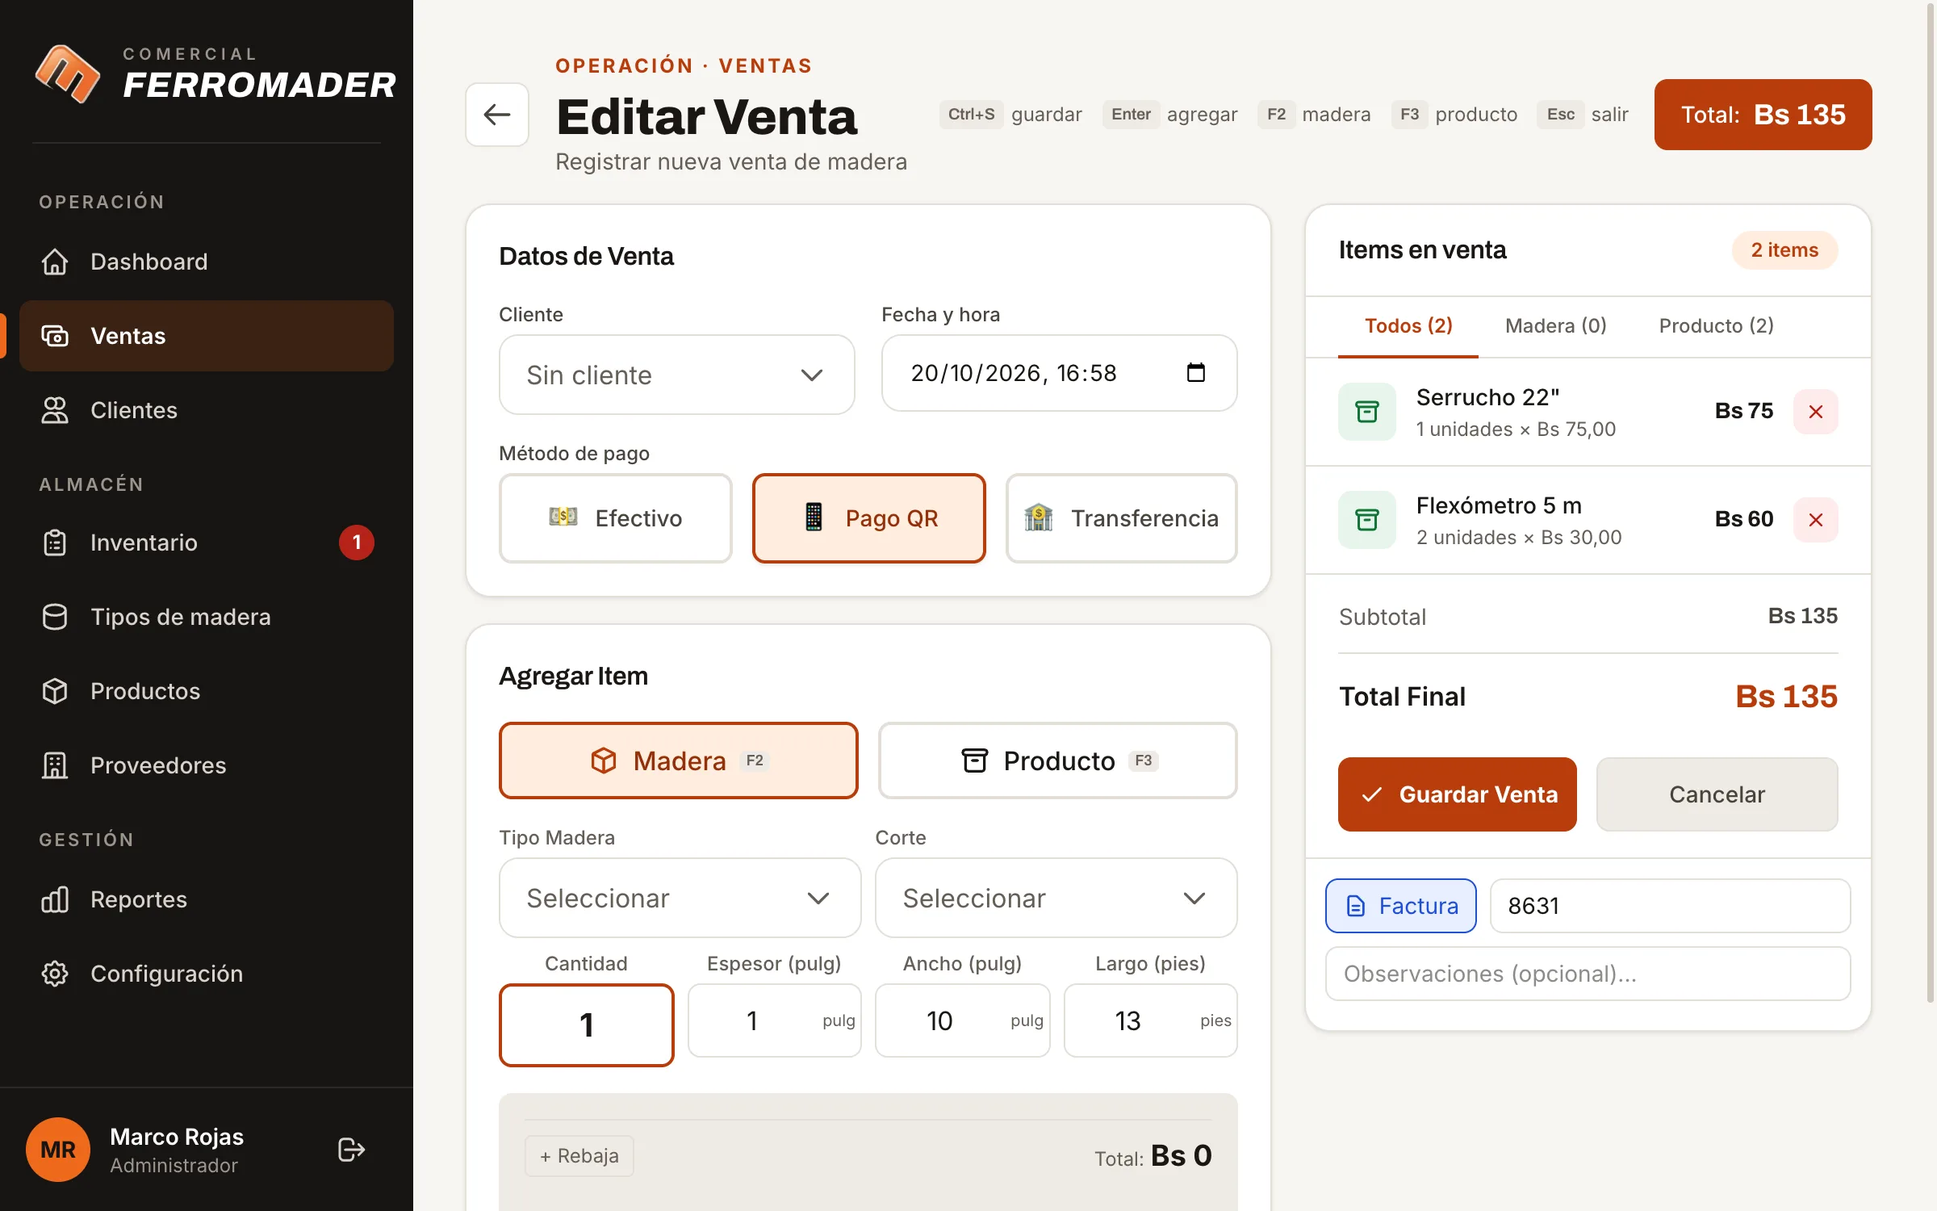Viewport: 1937px width, 1211px height.
Task: Choose Producto item type
Action: click(x=1058, y=761)
